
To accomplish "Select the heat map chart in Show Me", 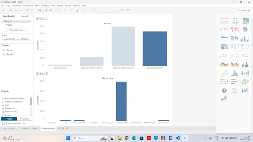I will (x=235, y=21).
